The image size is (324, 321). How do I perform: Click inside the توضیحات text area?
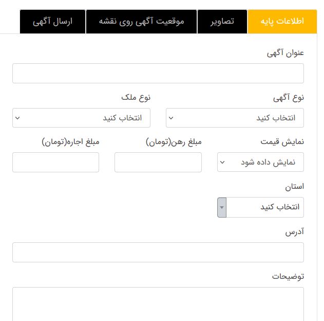158,304
